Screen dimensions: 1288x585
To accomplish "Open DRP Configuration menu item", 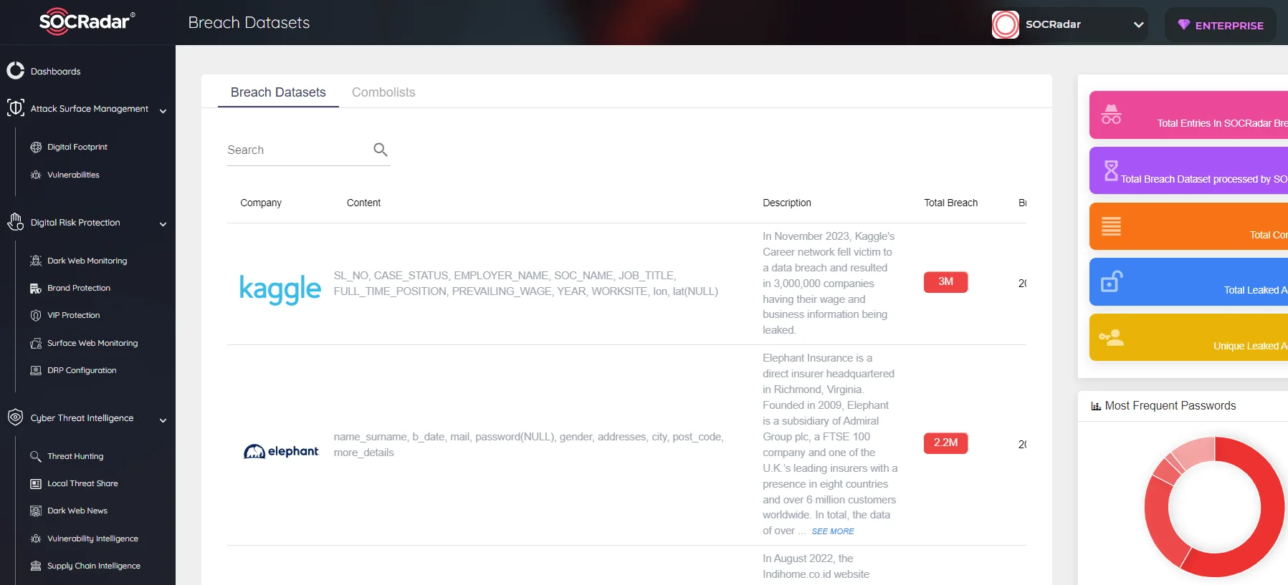I will click(x=82, y=370).
